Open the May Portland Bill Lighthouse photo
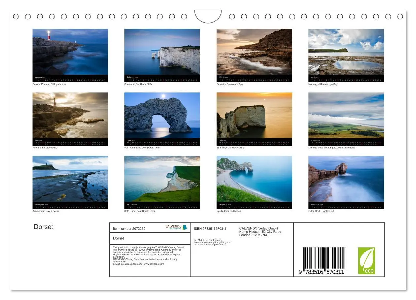The height and width of the screenshot is (300, 416). pos(70,115)
